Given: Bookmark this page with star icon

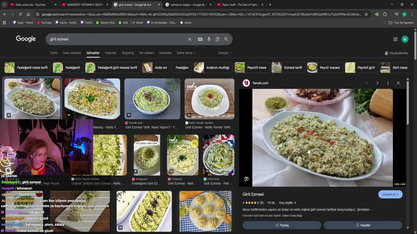Looking at the screenshot, I should pyautogui.click(x=366, y=14).
